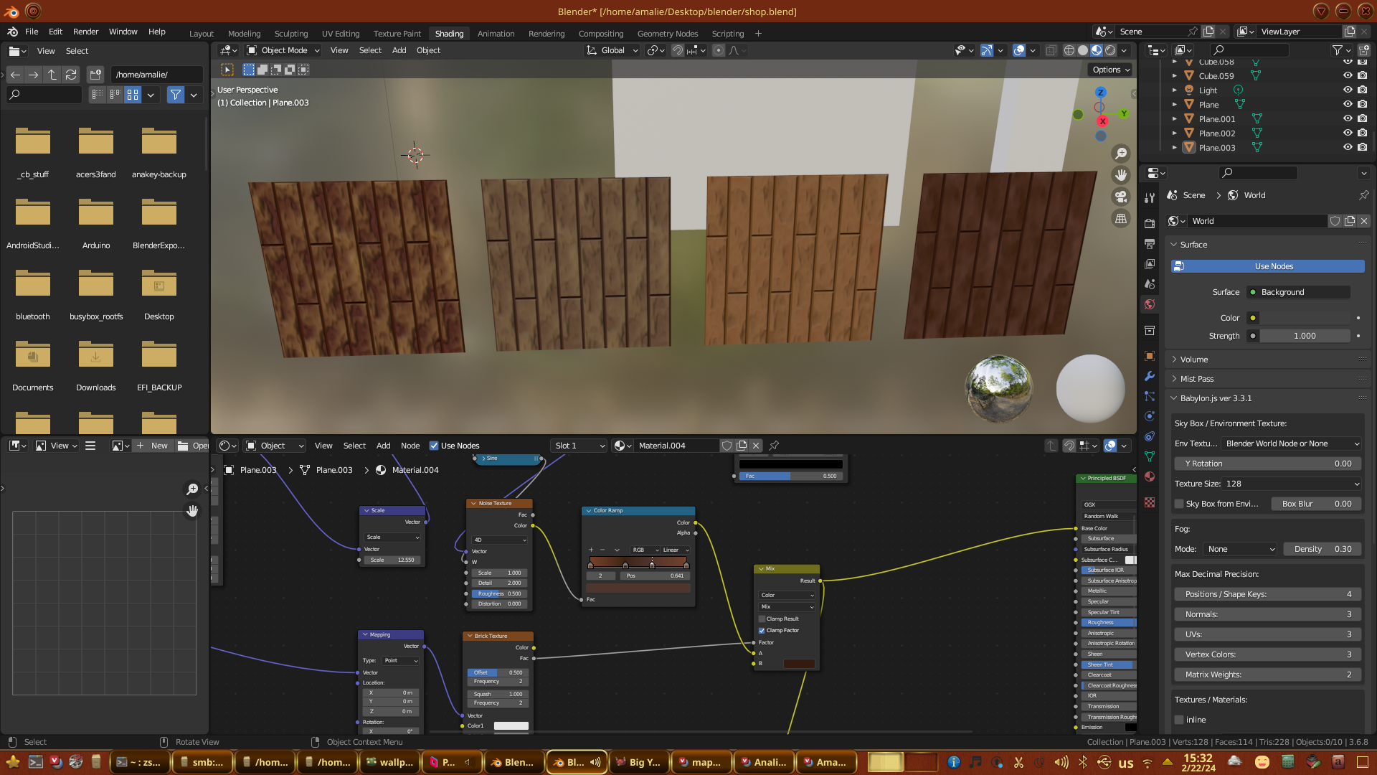Toggle perspective/orthographic grid icon
This screenshot has width=1377, height=775.
pos(1121,219)
